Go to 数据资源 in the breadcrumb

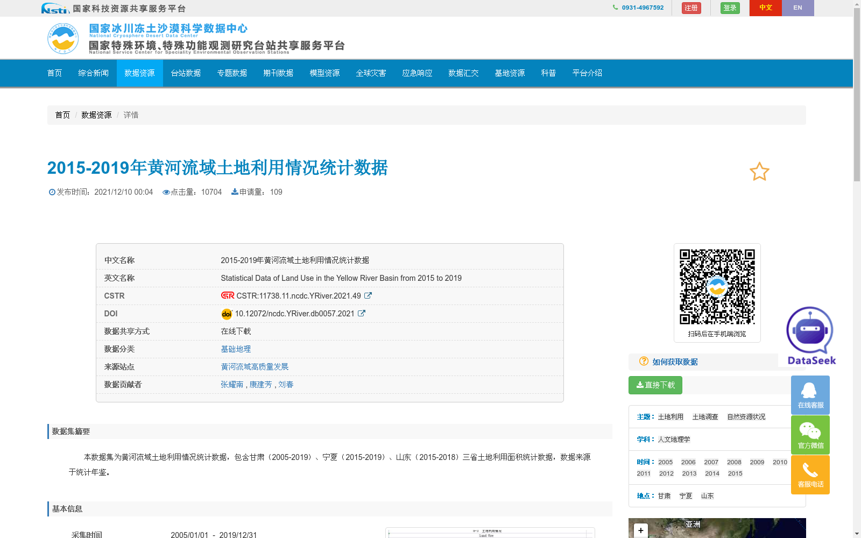click(96, 115)
